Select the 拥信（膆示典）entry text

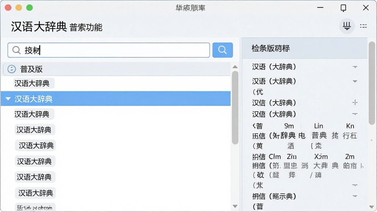coord(274,196)
